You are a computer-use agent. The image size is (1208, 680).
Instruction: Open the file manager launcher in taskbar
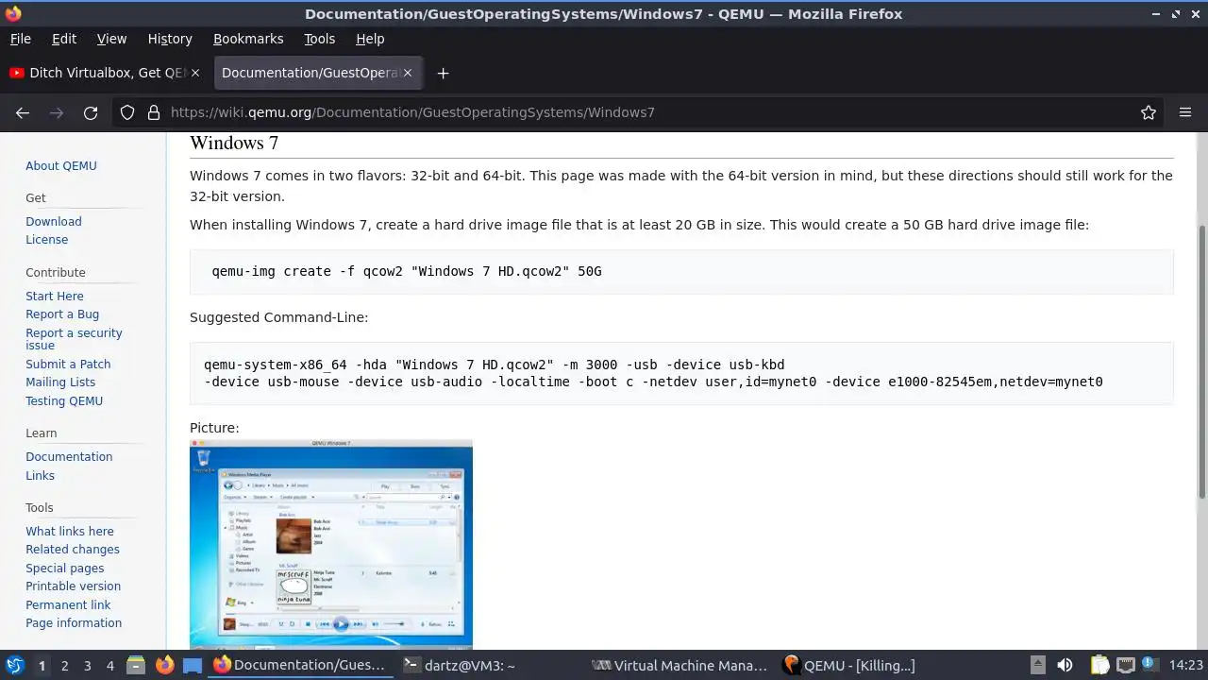tap(136, 665)
